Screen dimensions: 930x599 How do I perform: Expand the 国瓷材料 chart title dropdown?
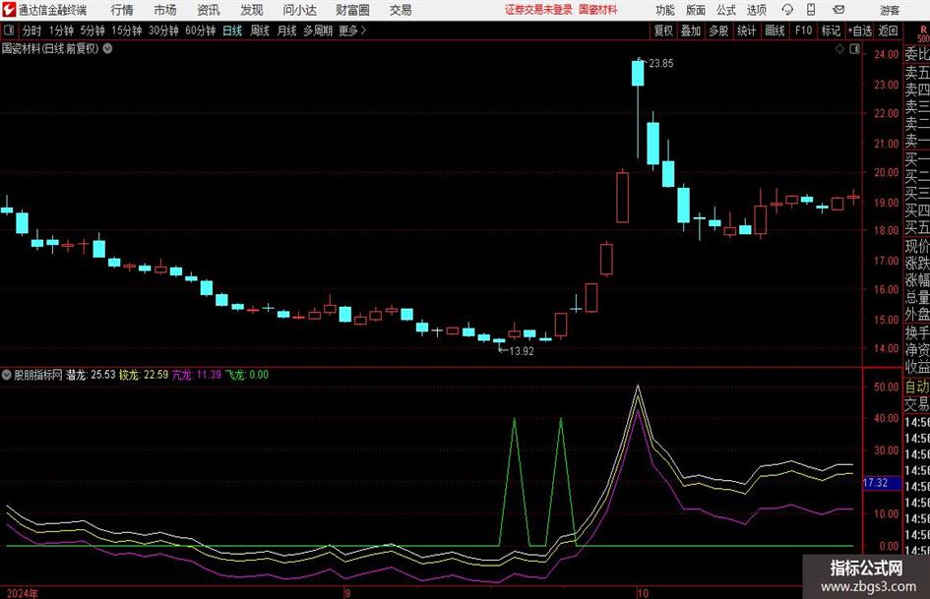(107, 48)
